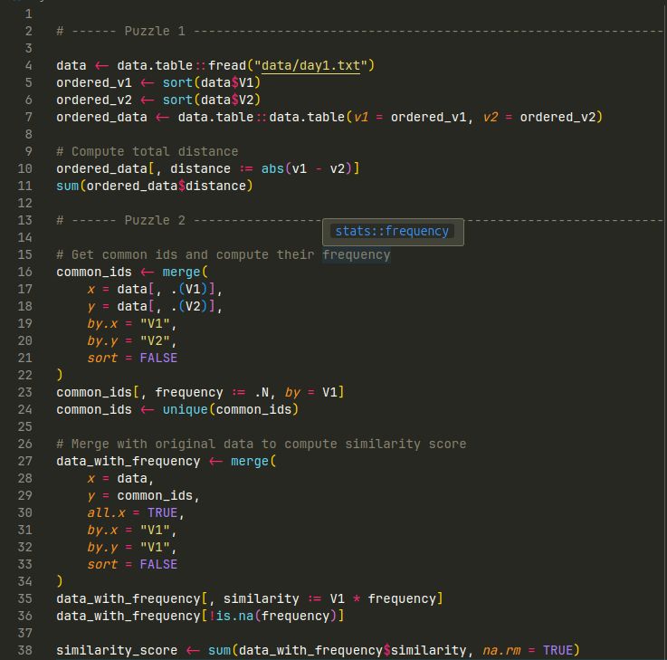Click the similarity column name on line 35

pos(262,598)
